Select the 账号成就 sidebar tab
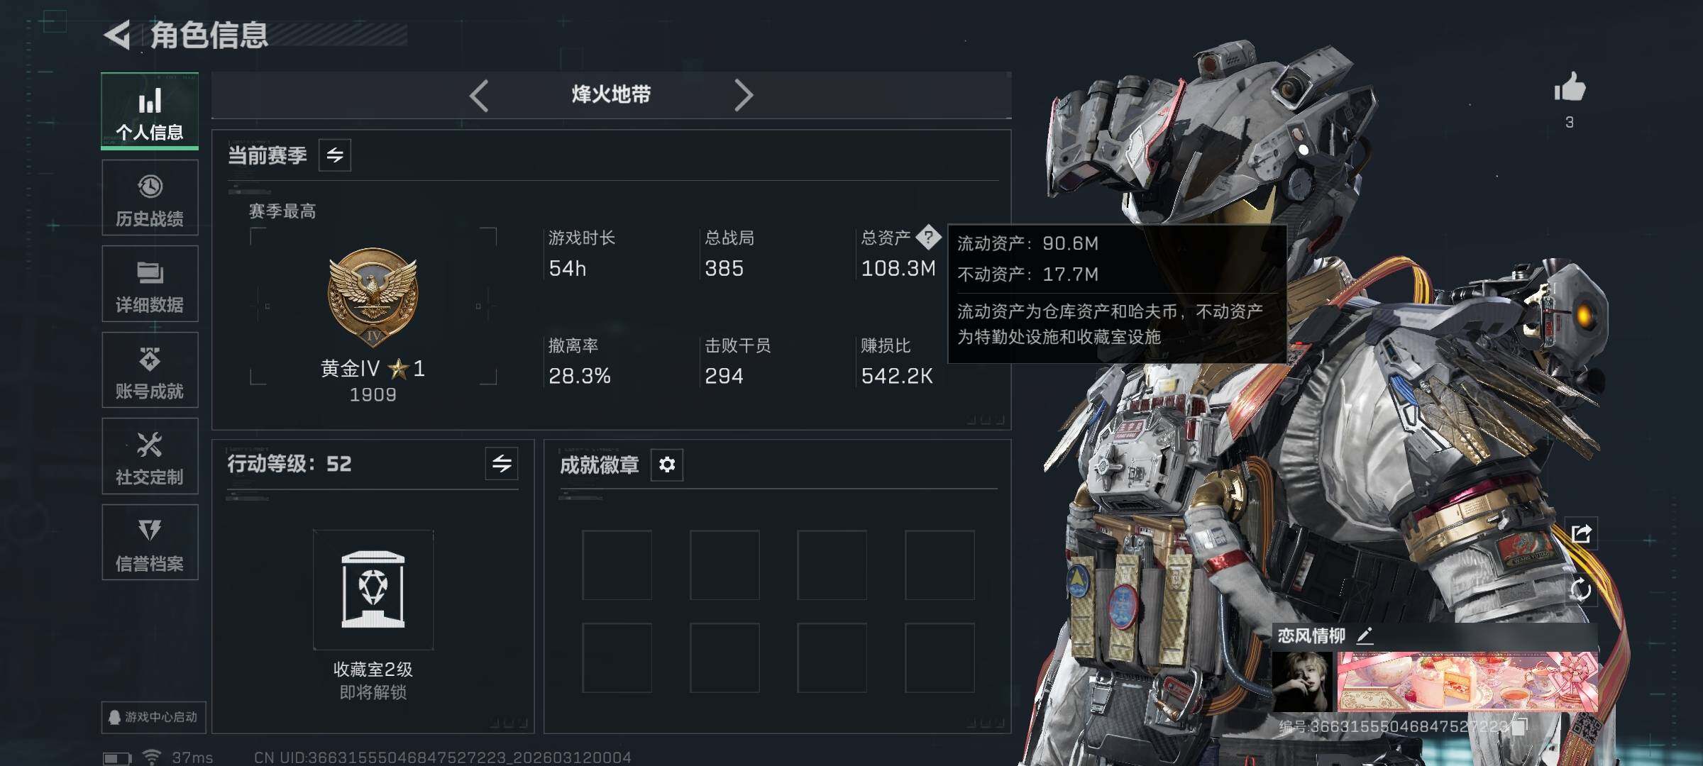The width and height of the screenshot is (1703, 766). [x=150, y=370]
